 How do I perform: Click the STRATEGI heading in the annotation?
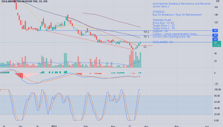(x=159, y=12)
